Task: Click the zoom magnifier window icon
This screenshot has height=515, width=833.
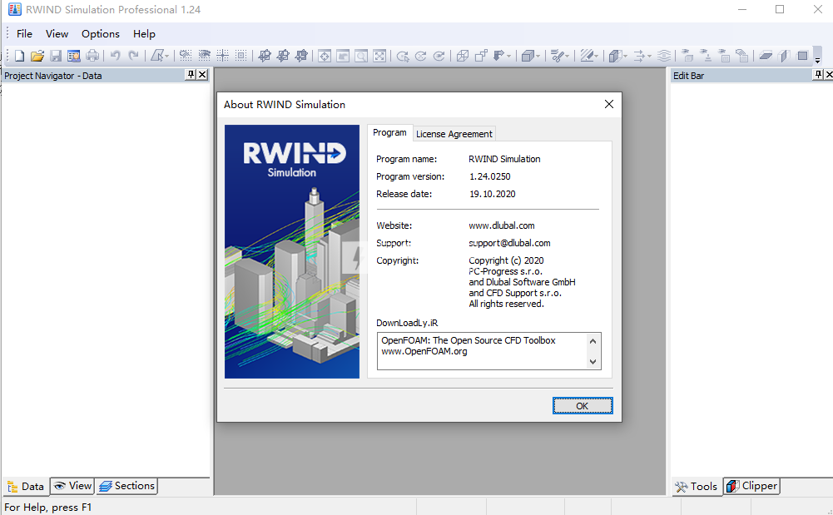Action: click(x=361, y=56)
